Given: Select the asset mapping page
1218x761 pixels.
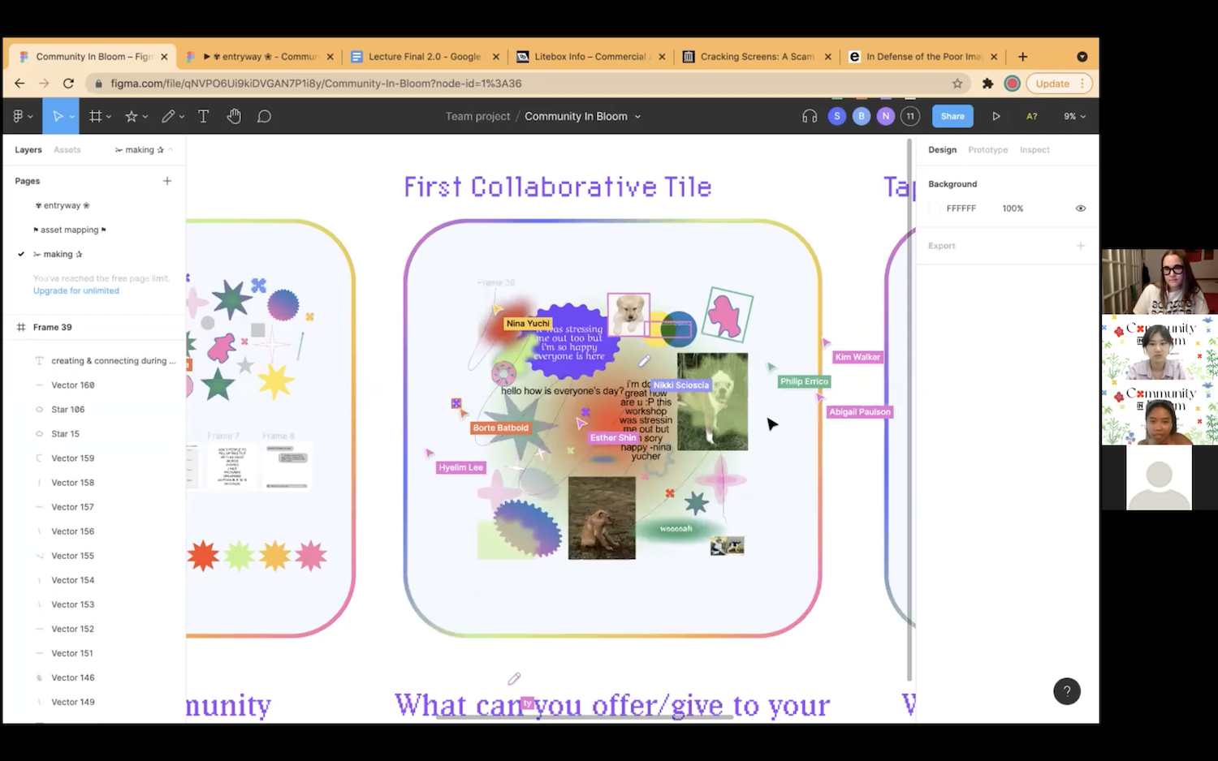Looking at the screenshot, I should pos(70,230).
